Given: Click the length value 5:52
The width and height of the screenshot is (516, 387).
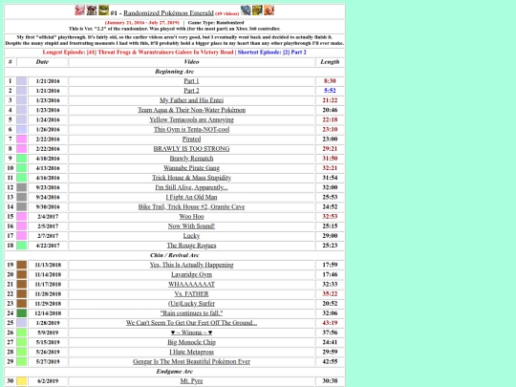Looking at the screenshot, I should coord(330,91).
